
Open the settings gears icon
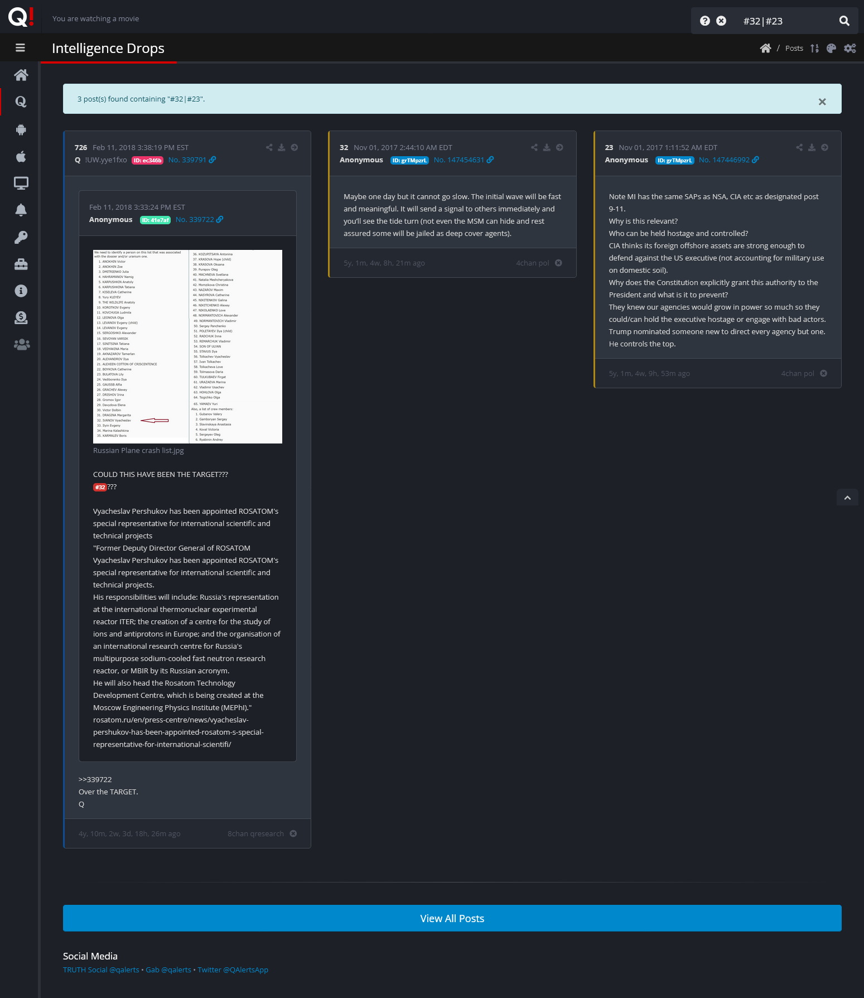pos(849,48)
